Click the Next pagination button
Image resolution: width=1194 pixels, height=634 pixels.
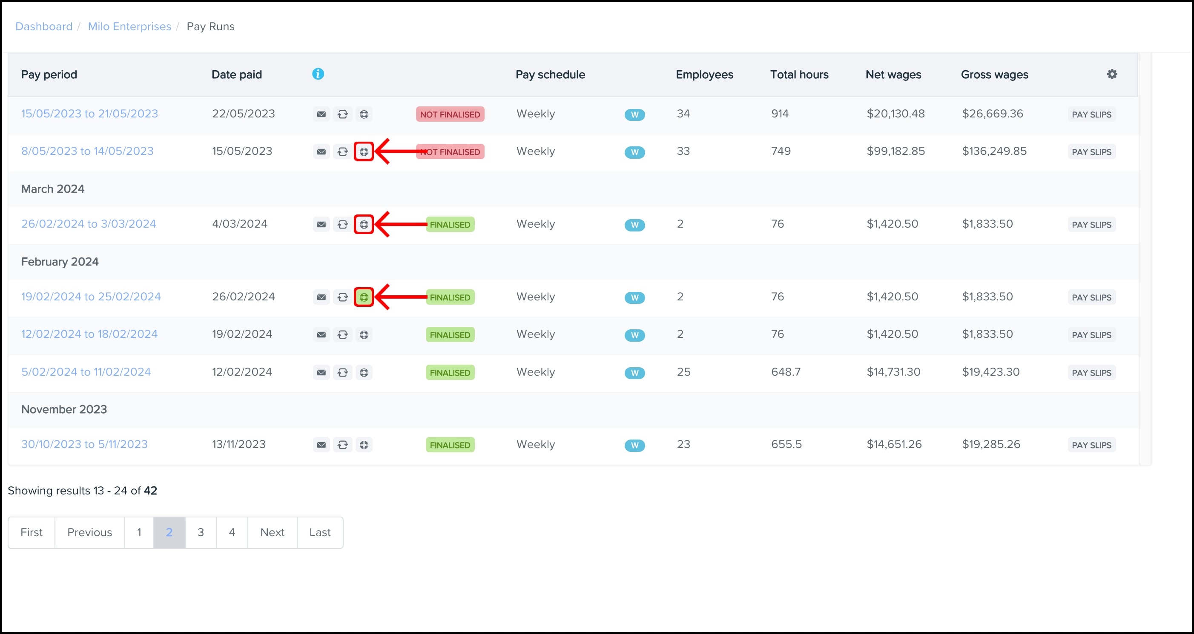(272, 533)
